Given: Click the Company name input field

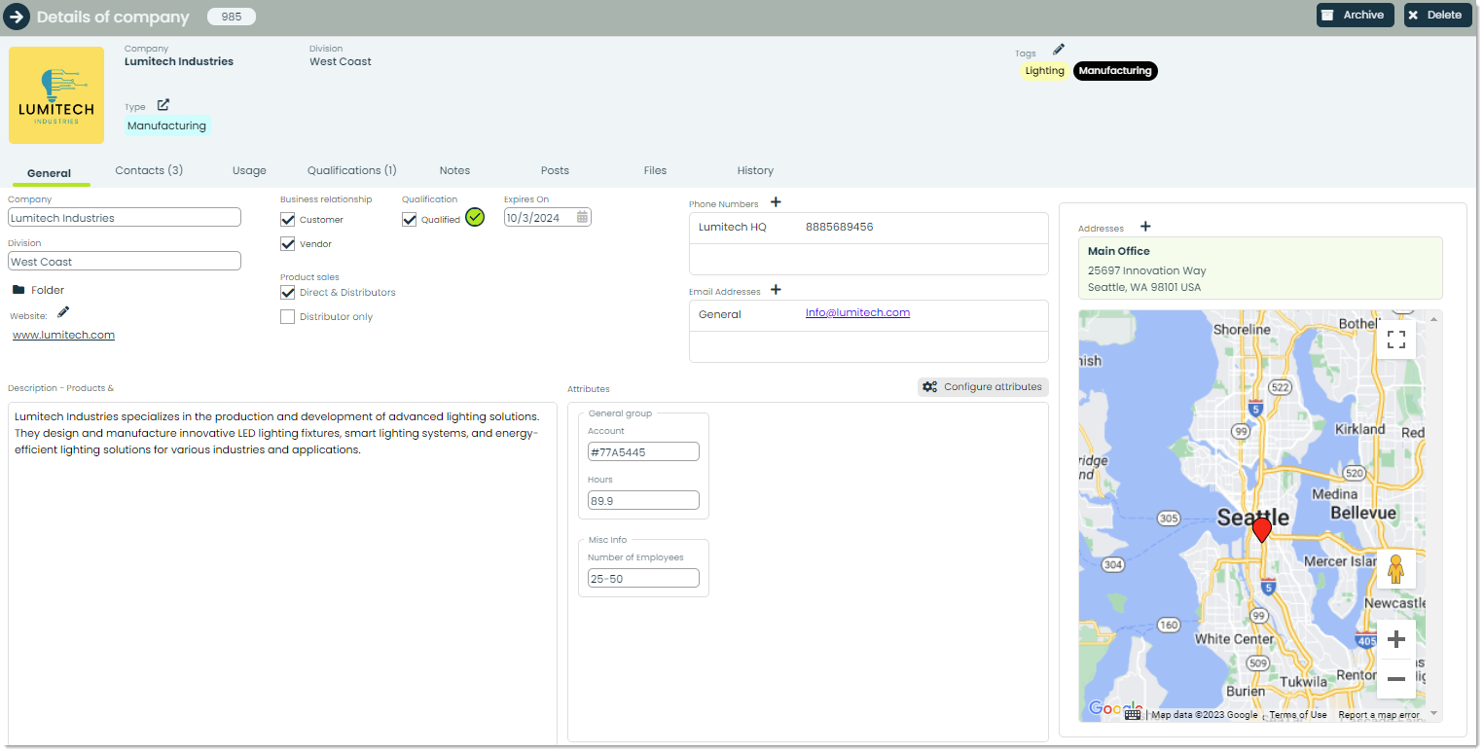Looking at the screenshot, I should pyautogui.click(x=125, y=218).
